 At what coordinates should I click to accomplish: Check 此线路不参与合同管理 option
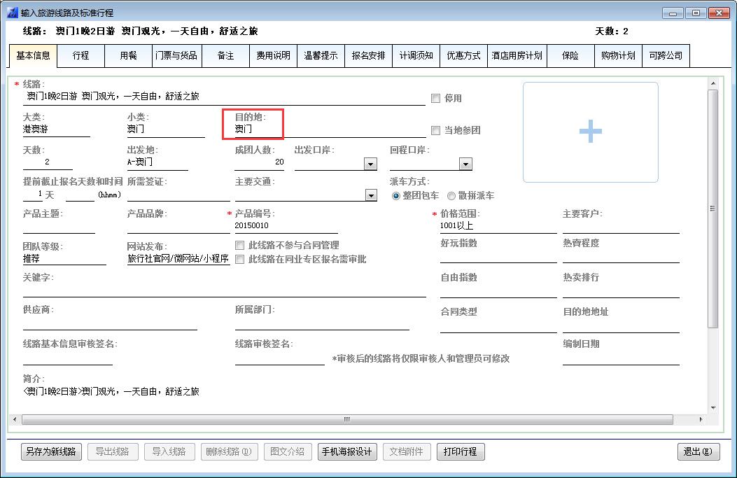point(240,245)
